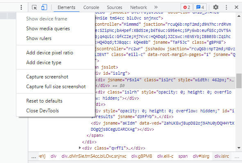
Task: Select Show device frame menu item
Action: click(56, 19)
